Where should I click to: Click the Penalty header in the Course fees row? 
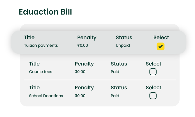point(84,64)
